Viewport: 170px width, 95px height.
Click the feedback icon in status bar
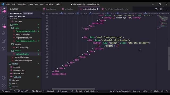click(162, 91)
